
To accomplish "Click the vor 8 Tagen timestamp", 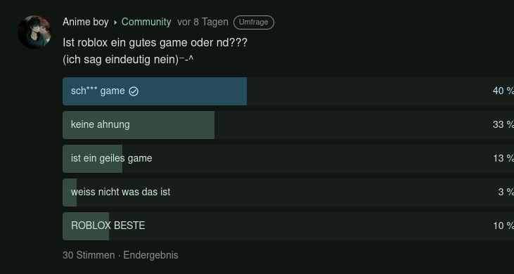I will 203,22.
